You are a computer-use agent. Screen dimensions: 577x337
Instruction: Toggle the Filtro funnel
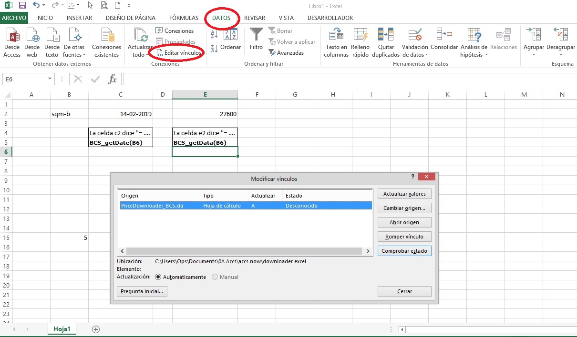click(x=256, y=40)
